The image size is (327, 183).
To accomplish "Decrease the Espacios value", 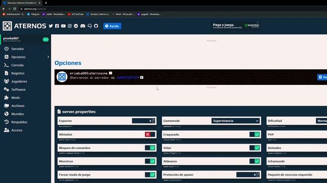I will (154, 122).
